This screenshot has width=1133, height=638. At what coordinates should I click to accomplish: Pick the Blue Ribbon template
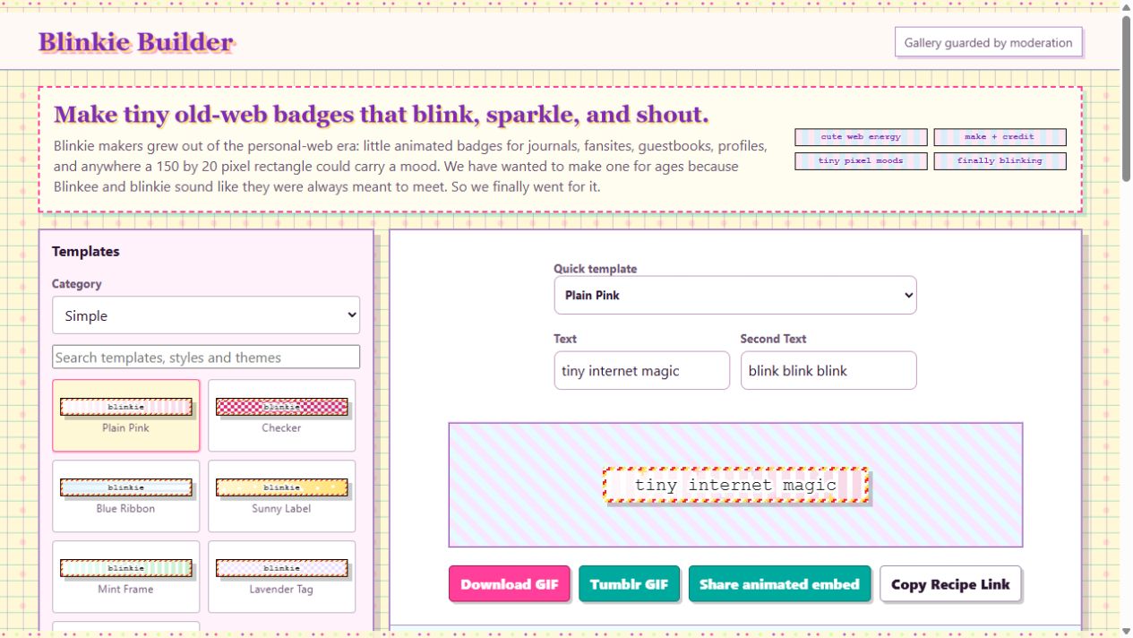point(126,496)
